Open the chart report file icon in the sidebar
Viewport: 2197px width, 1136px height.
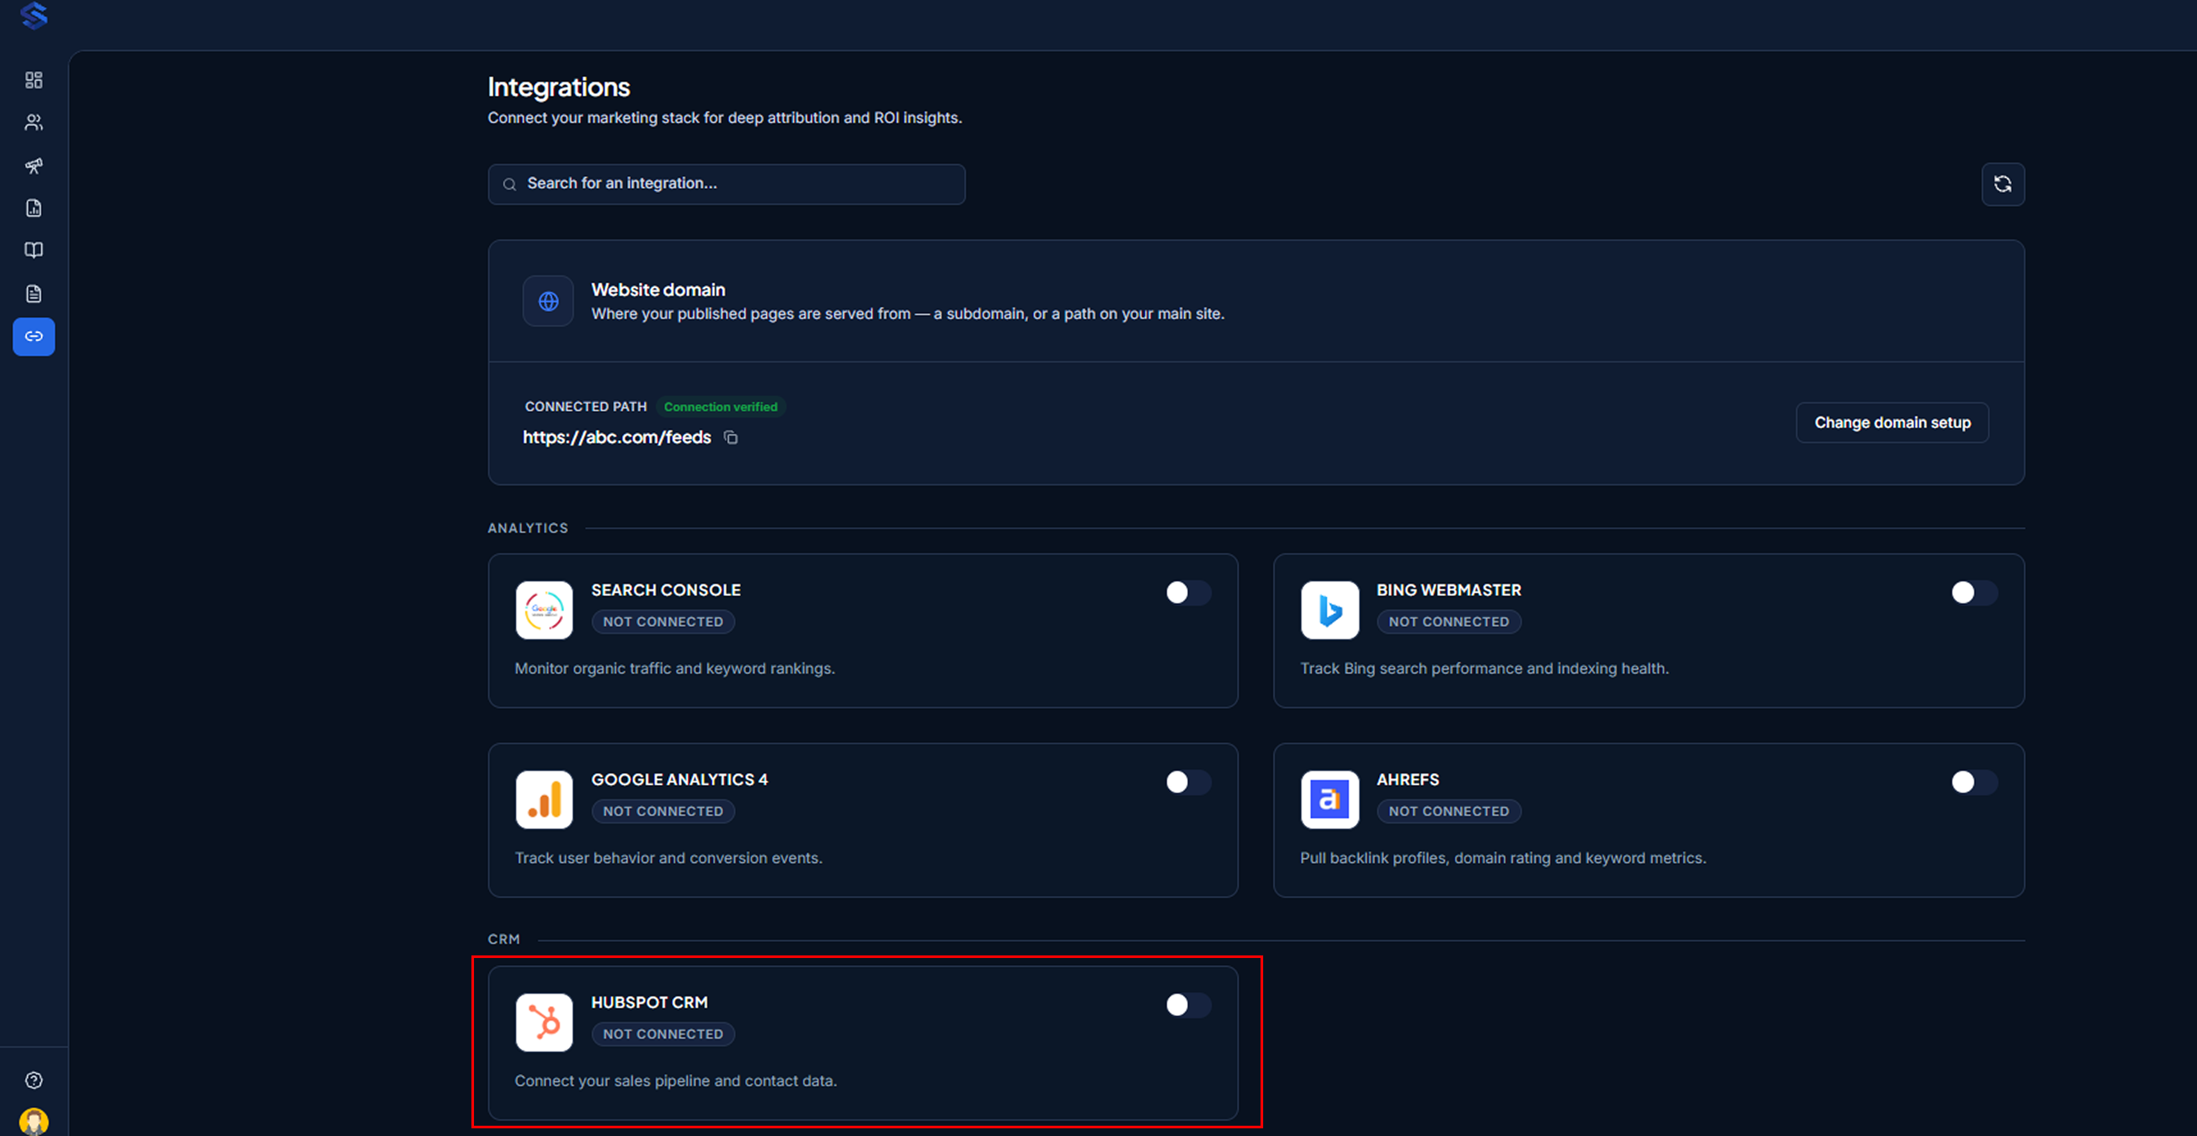(x=34, y=208)
